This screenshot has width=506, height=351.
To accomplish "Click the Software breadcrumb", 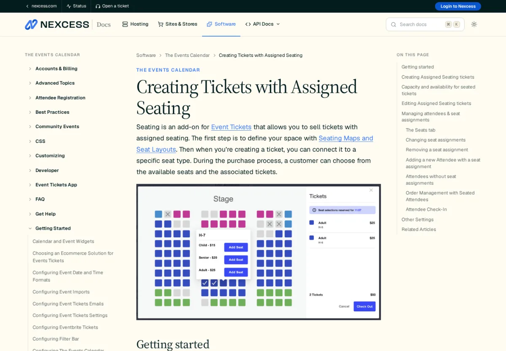I will coord(146,55).
